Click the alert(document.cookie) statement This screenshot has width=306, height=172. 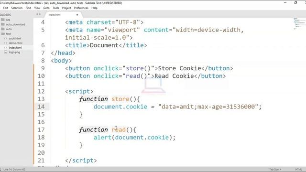134,138
